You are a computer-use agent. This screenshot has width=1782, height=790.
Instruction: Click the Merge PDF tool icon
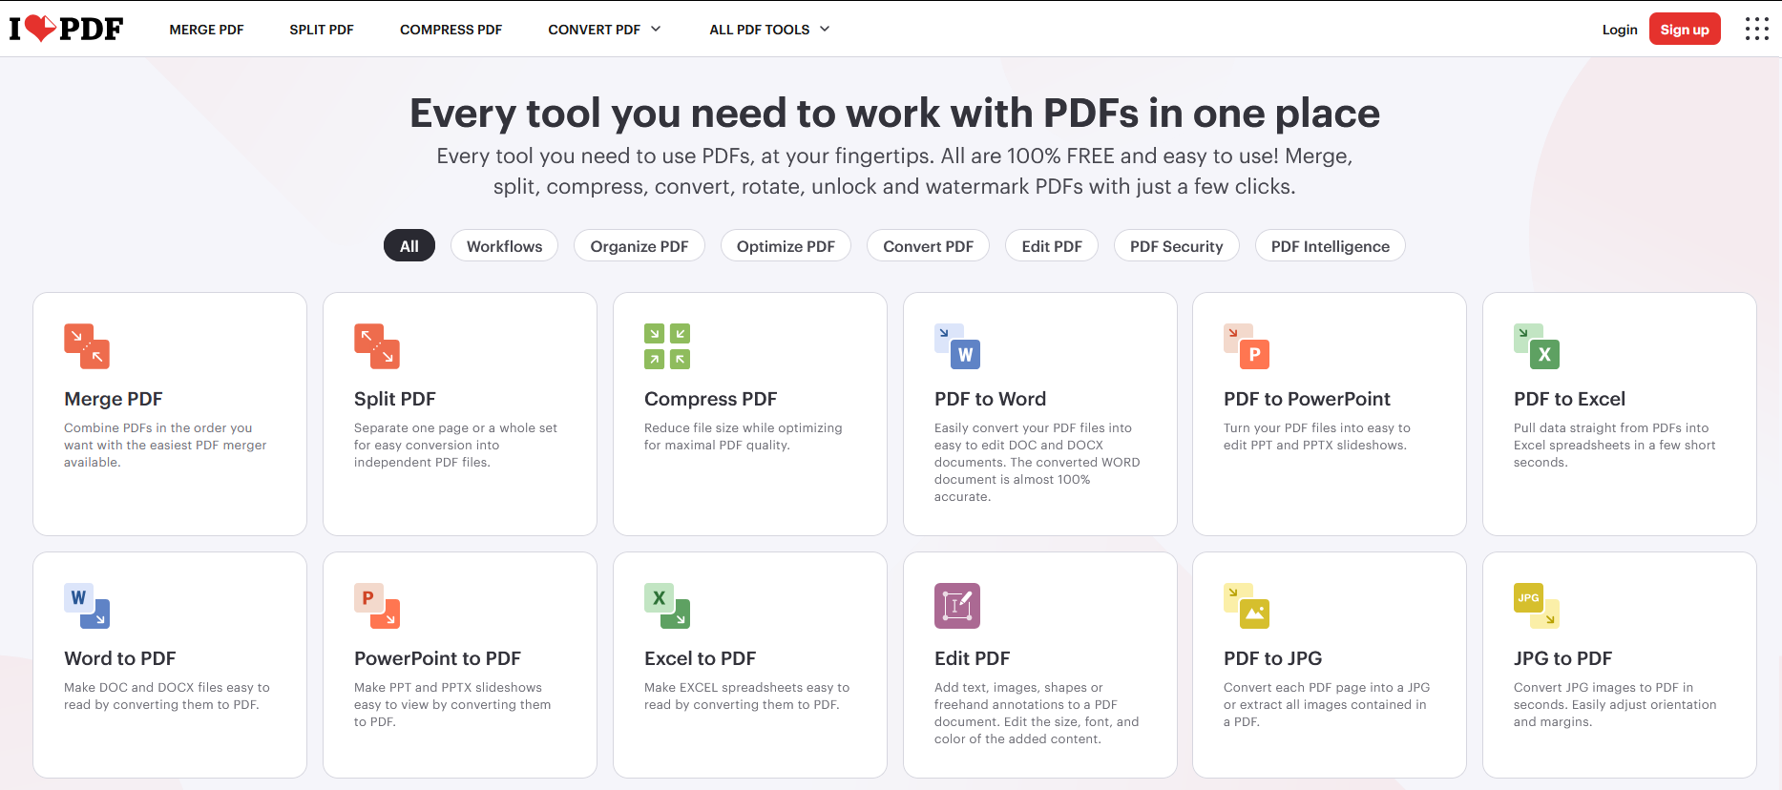click(x=87, y=346)
